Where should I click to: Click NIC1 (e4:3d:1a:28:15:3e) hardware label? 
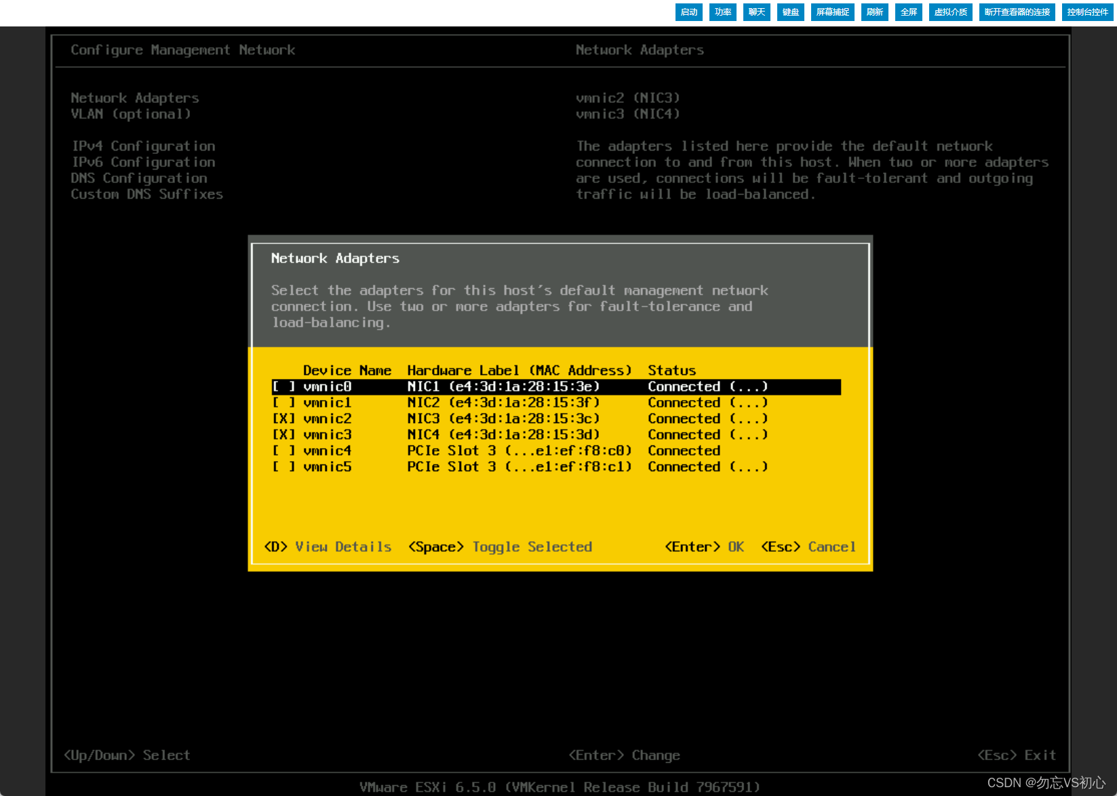(x=503, y=386)
